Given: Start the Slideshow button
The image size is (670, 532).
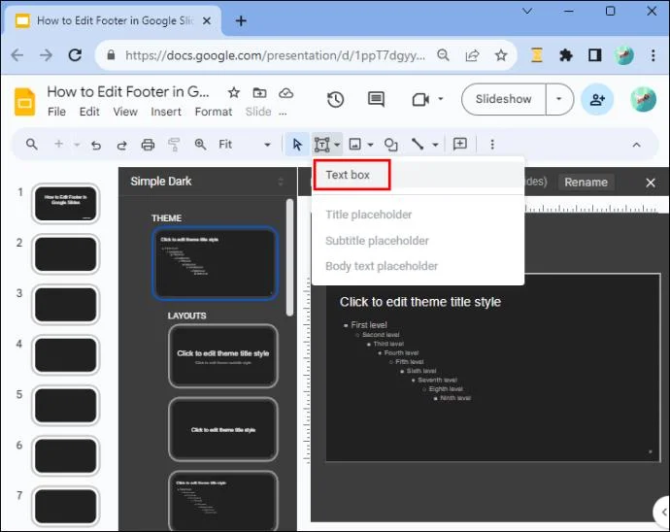Looking at the screenshot, I should click(x=504, y=99).
